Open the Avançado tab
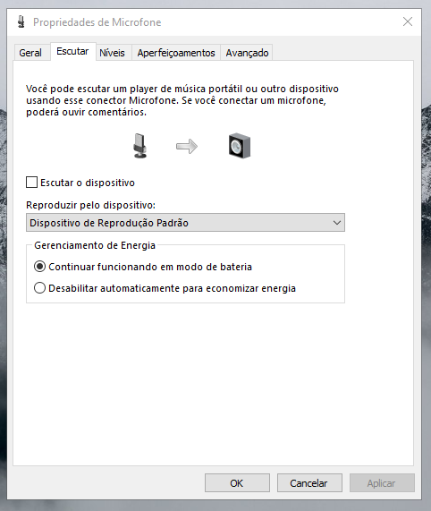 pos(247,53)
